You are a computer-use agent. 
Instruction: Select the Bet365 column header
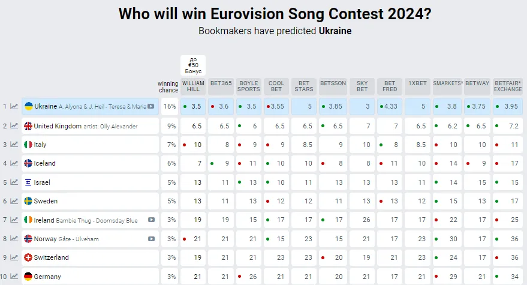click(x=221, y=83)
